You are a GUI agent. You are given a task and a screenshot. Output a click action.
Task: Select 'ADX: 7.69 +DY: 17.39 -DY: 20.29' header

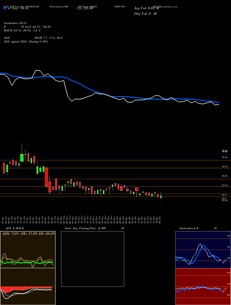point(28,233)
